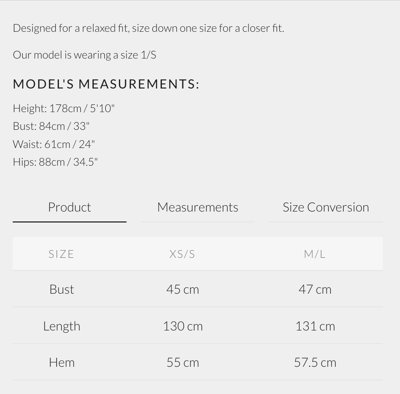Click the 131 cm length value
400x394 pixels.
tap(315, 326)
